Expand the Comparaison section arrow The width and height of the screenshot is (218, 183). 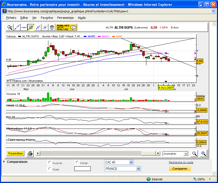click(4, 162)
